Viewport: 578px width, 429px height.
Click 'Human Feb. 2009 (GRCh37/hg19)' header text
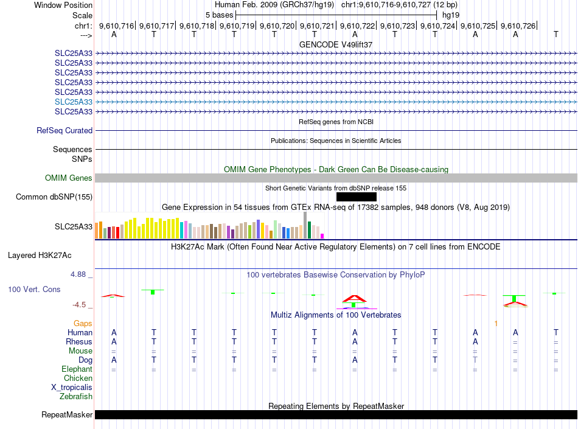coord(274,5)
